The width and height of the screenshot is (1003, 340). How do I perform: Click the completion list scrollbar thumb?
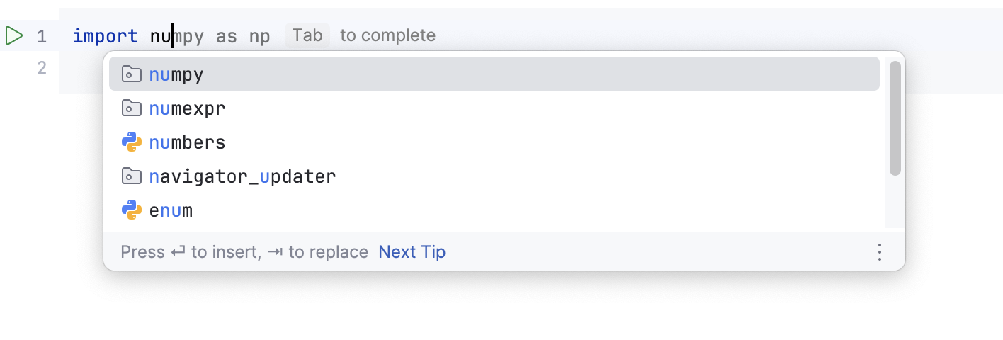[895, 118]
